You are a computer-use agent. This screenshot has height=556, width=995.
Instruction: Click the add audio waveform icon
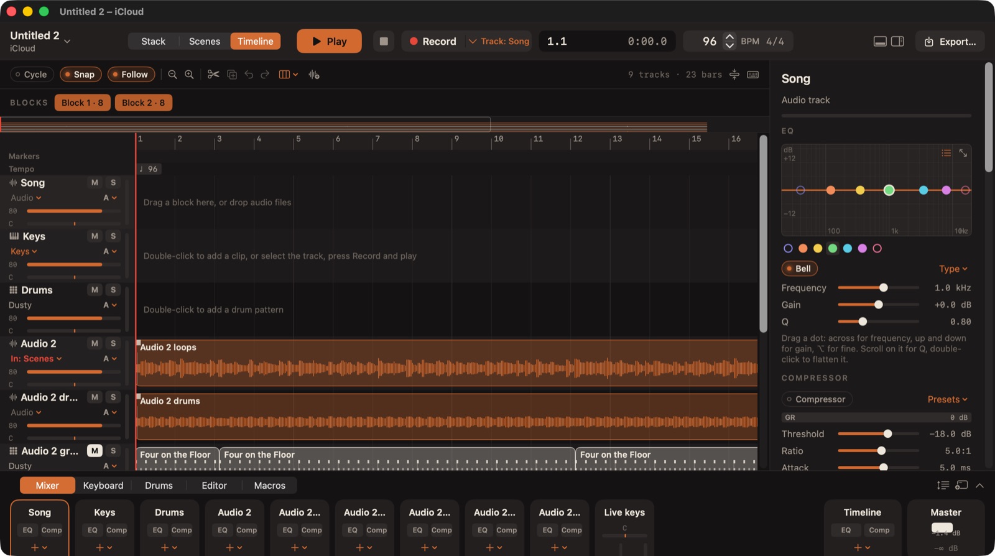coord(314,75)
